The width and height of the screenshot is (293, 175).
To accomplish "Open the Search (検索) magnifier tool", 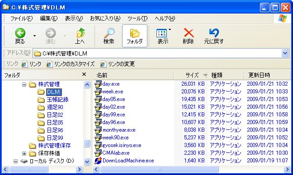I will click(109, 36).
